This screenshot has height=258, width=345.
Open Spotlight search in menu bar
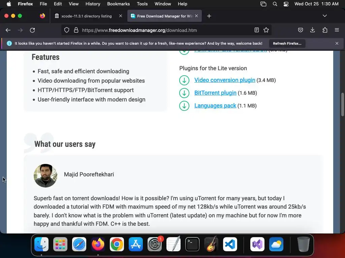point(275,4)
